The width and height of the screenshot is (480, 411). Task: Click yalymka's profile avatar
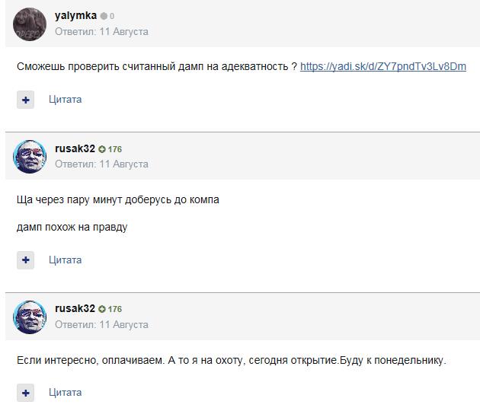[30, 24]
